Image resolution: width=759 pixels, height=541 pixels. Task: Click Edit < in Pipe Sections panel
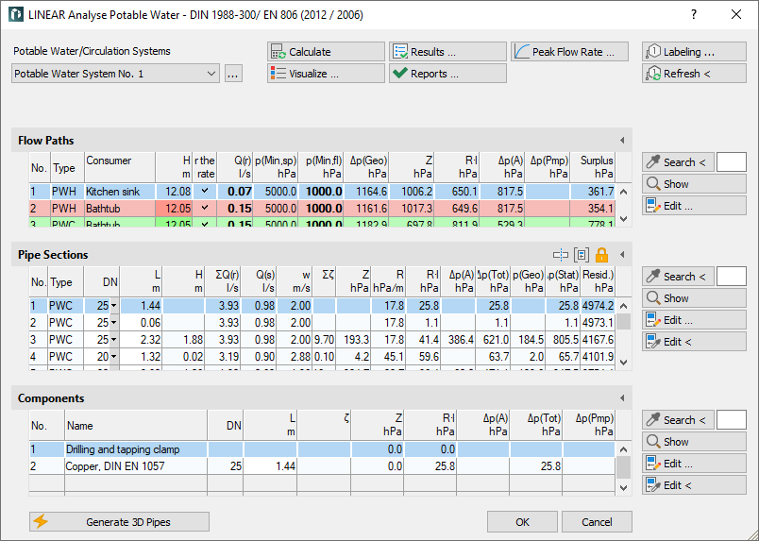694,342
